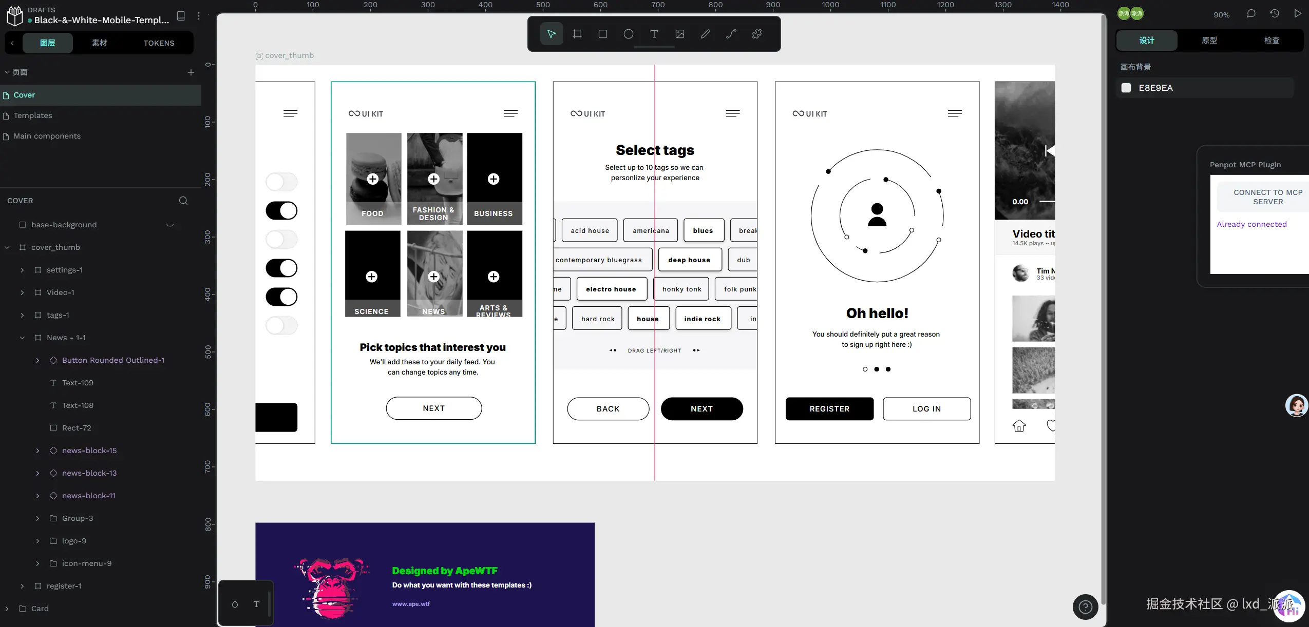This screenshot has width=1309, height=627.
Task: Switch to the TOKENS tab
Action: coord(159,43)
